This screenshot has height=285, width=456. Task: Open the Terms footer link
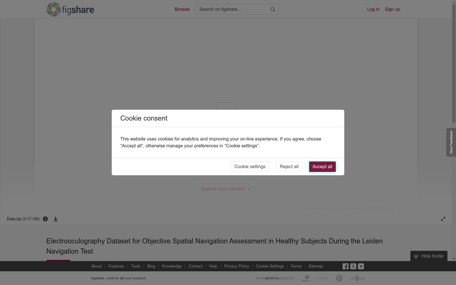296,266
